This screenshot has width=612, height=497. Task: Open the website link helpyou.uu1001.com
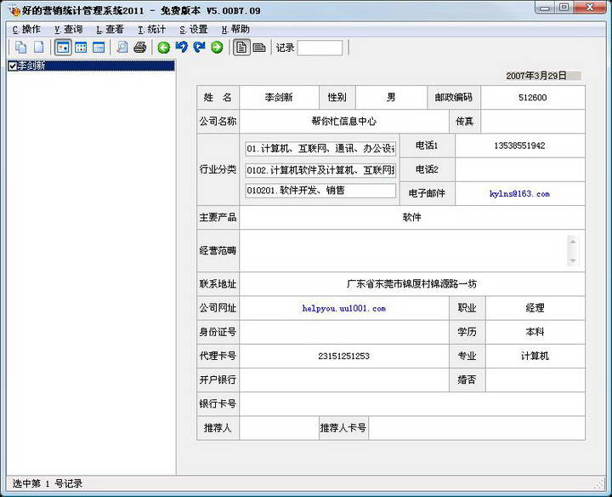pyautogui.click(x=344, y=308)
